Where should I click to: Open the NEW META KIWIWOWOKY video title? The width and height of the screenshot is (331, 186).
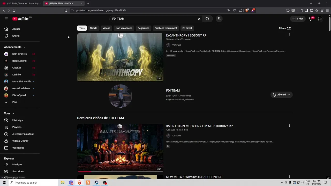click(x=194, y=177)
